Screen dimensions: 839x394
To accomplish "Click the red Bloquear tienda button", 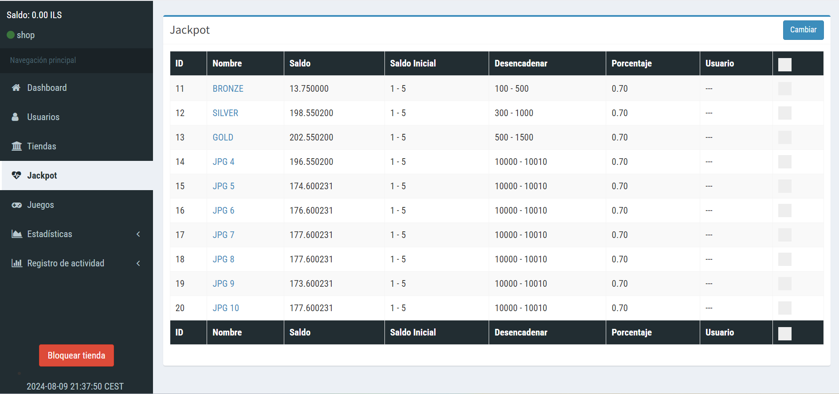I will coord(76,355).
